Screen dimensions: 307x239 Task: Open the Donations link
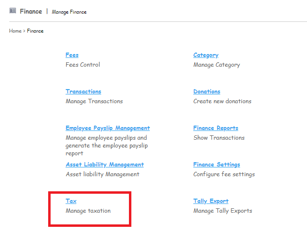pos(207,92)
